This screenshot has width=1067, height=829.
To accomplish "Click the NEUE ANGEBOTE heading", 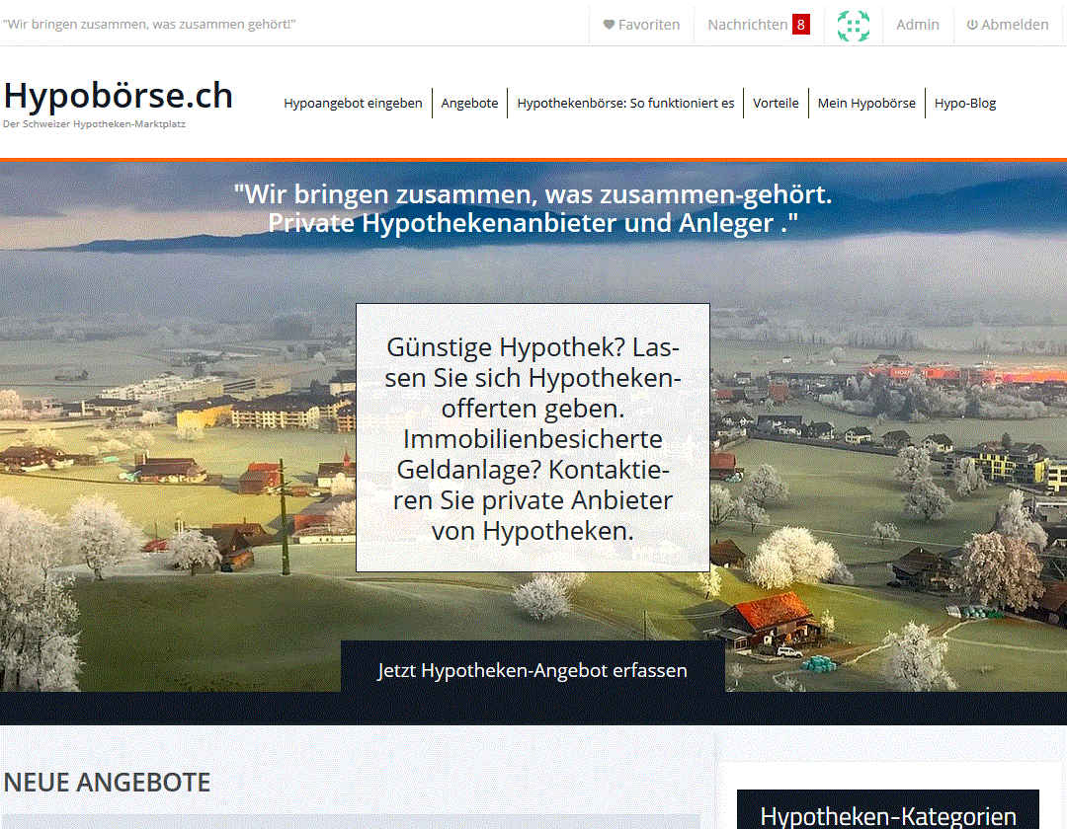I will (108, 783).
